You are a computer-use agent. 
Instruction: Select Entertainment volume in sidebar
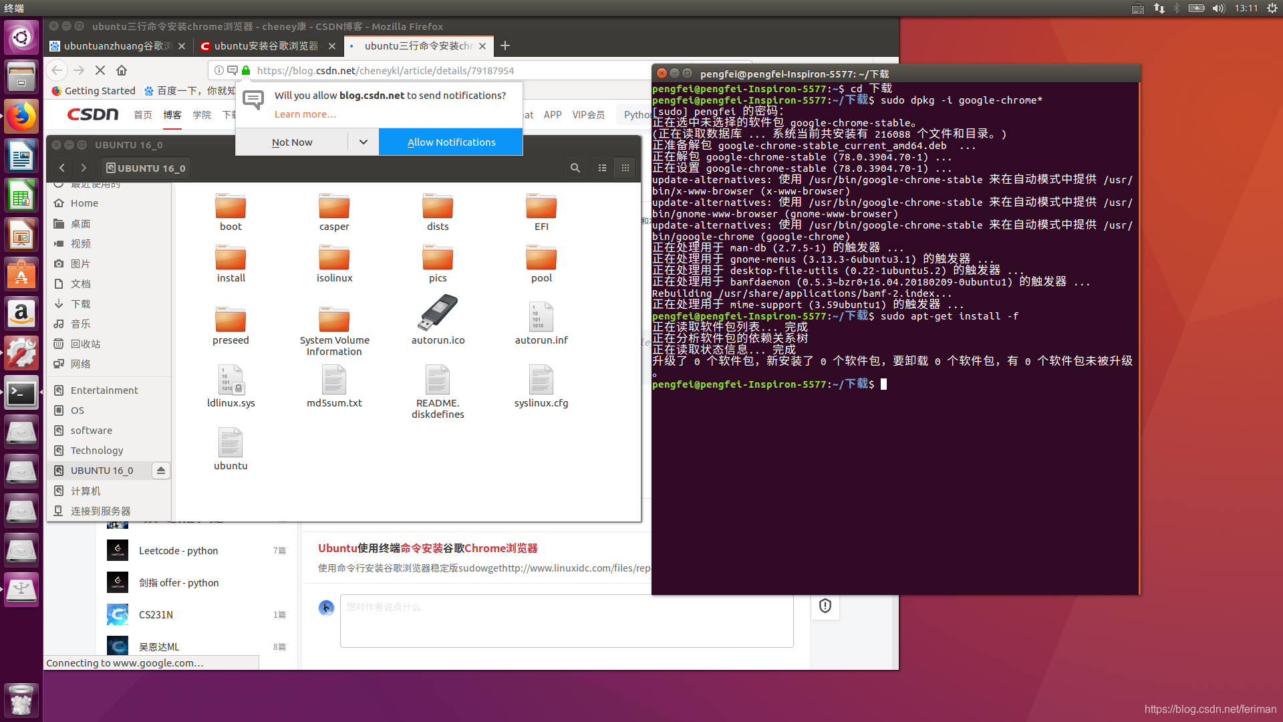109,390
